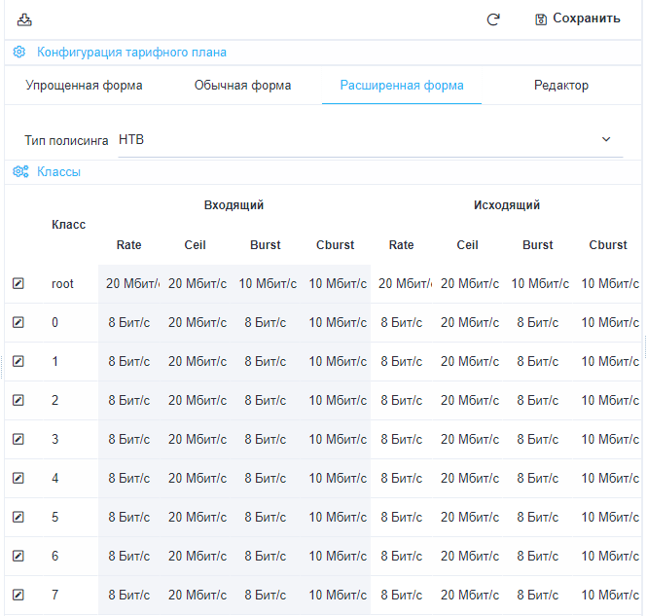Click Сохранить save button
The height and width of the screenshot is (616, 647).
577,18
